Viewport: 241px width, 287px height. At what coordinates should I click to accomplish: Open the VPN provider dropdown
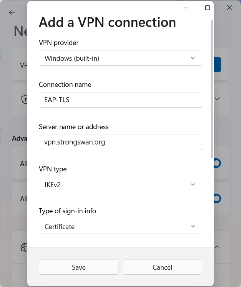click(120, 58)
